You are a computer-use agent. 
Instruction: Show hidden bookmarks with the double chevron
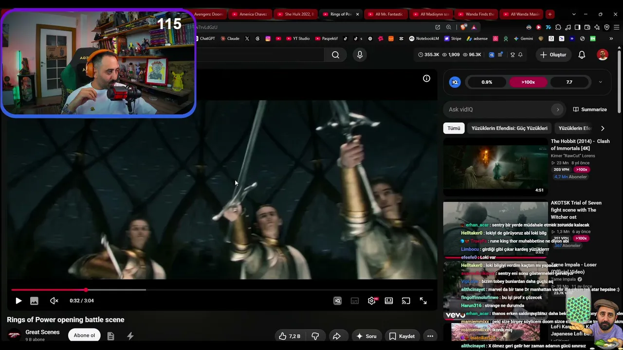[611, 38]
